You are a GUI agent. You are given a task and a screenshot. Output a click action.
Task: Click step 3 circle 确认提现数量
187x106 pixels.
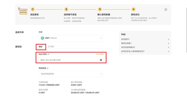point(100,9)
